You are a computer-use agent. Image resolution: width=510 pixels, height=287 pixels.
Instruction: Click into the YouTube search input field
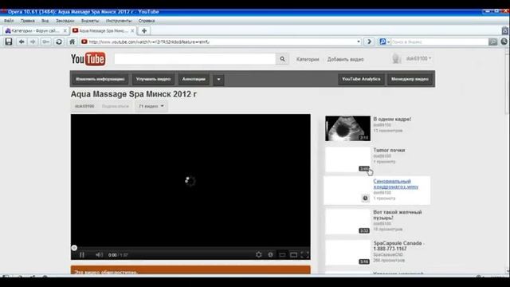194,59
